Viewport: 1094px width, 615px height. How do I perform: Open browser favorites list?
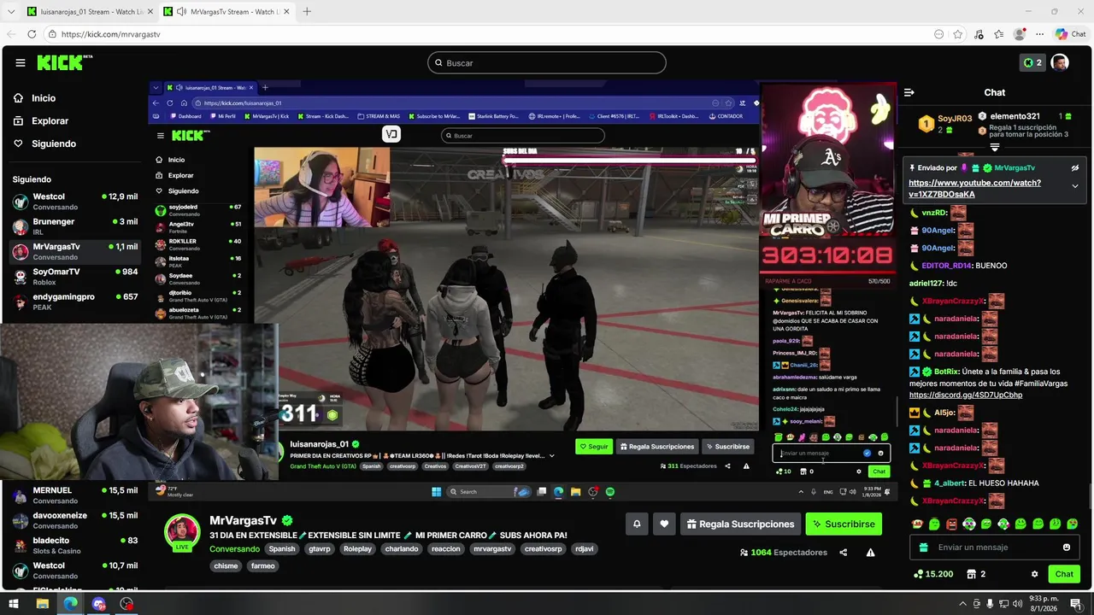click(998, 34)
